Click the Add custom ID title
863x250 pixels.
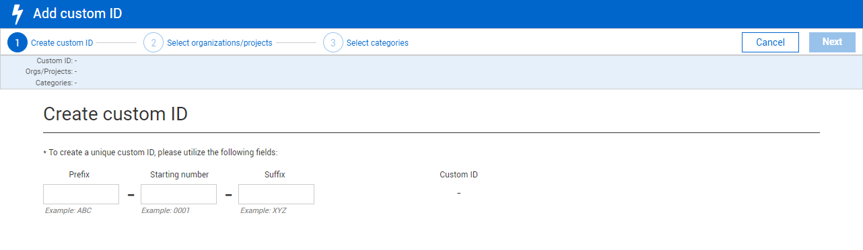77,13
